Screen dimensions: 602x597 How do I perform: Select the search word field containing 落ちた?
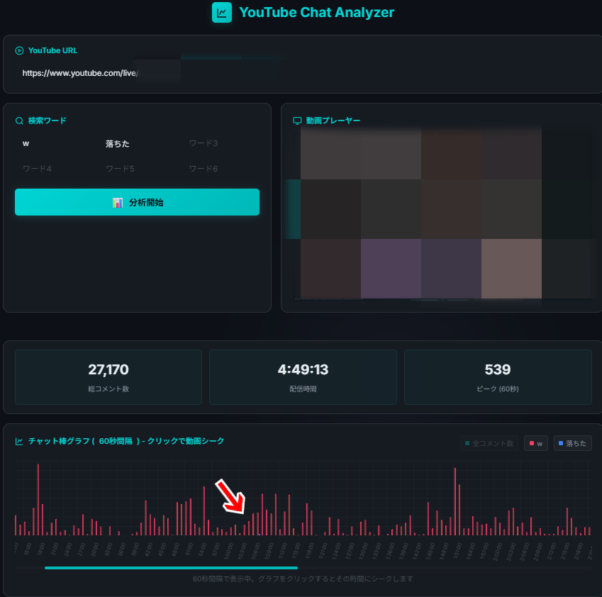point(138,144)
